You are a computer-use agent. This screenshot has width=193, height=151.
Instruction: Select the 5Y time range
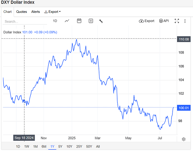click(x=60, y=146)
